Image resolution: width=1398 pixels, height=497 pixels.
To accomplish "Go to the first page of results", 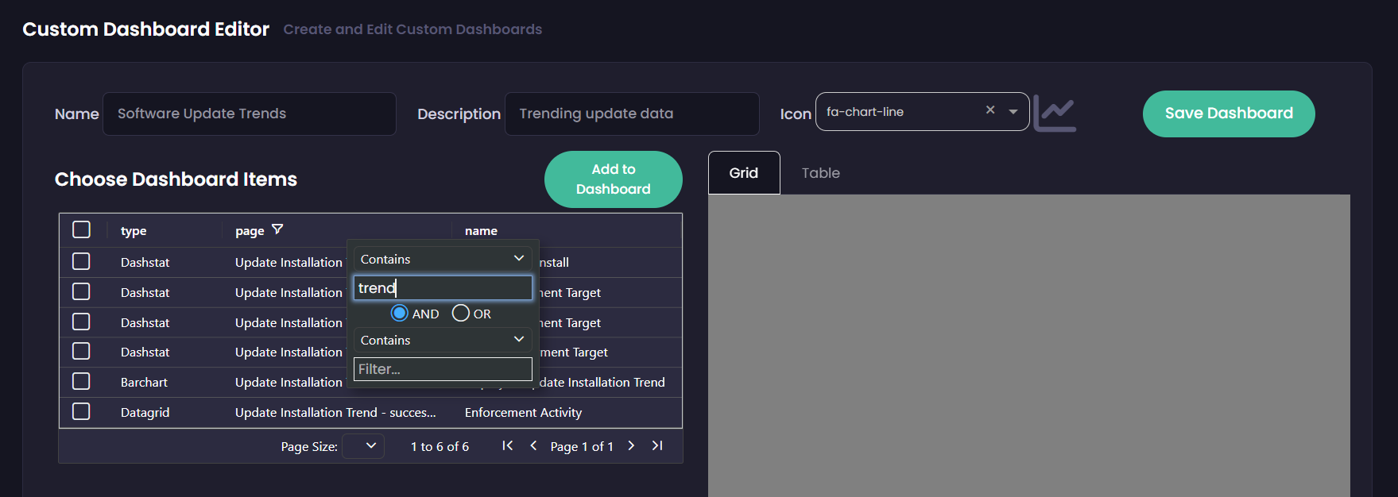I will (507, 445).
